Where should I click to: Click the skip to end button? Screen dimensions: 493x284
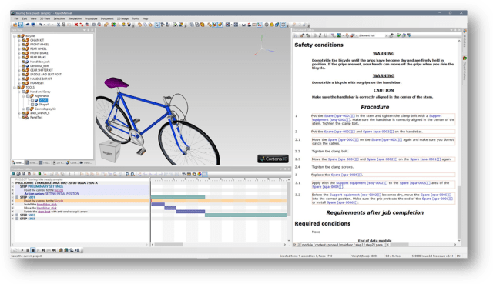click(x=54, y=250)
